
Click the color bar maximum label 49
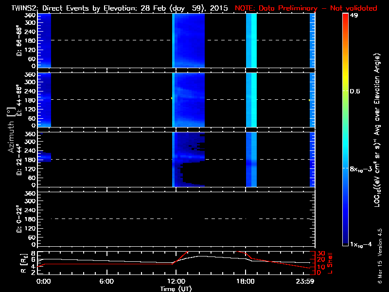(354, 16)
